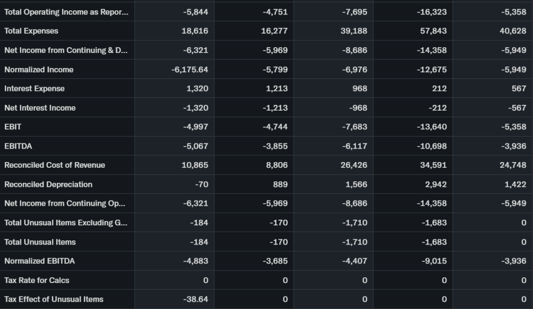Click the Total Expenses row label
Viewport: 533px width, 309px height.
coord(31,31)
